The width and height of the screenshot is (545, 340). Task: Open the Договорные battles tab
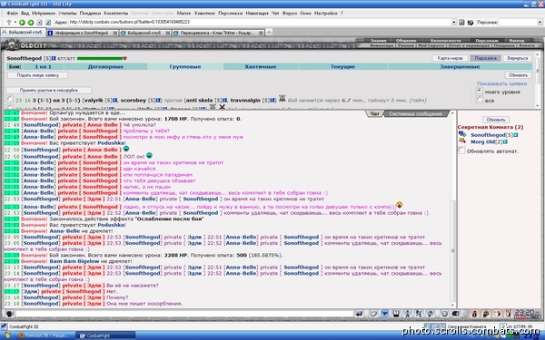[105, 66]
